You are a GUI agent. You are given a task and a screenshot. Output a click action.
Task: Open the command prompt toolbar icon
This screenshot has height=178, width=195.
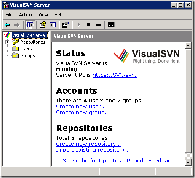pyautogui.click(x=111, y=25)
